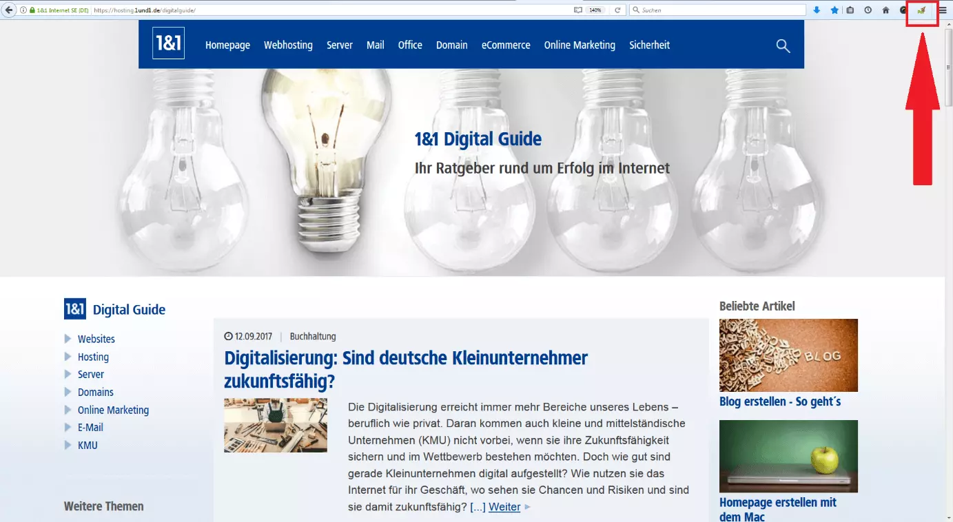Viewport: 953px width, 522px height.
Task: Expand the KMU sidebar category
Action: point(88,446)
